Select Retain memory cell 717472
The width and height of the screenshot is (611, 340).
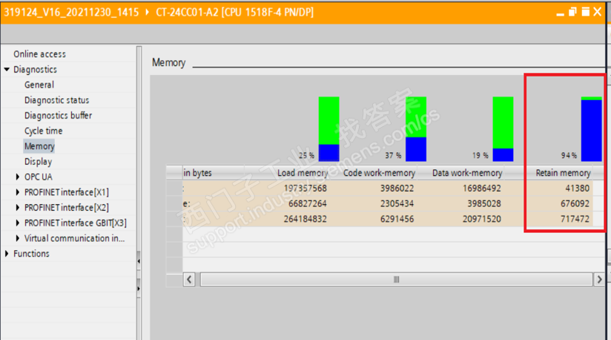(575, 219)
